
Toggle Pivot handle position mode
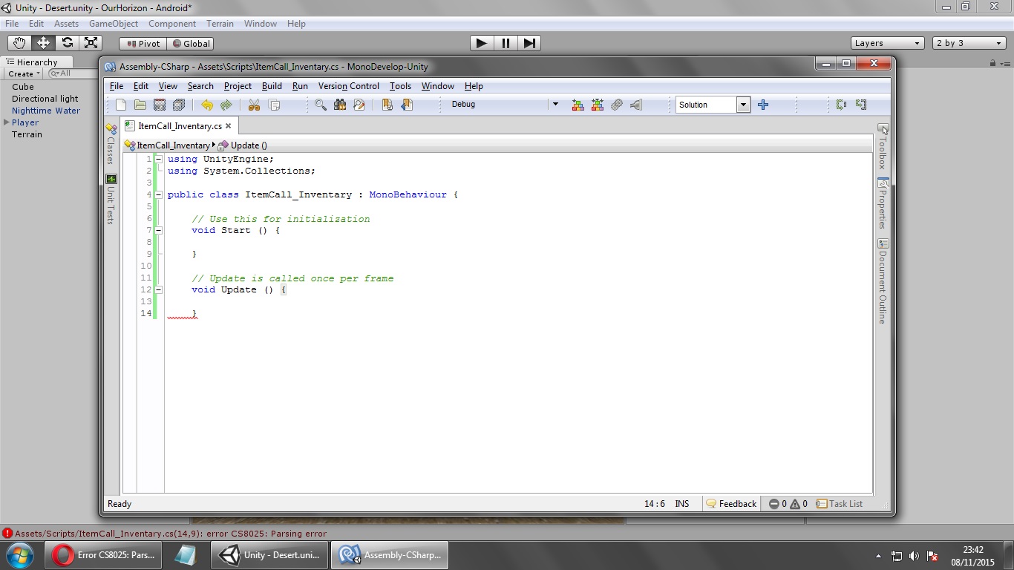tap(143, 44)
